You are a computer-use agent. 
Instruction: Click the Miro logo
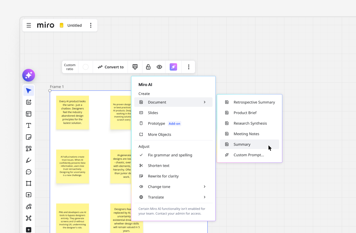pyautogui.click(x=46, y=25)
